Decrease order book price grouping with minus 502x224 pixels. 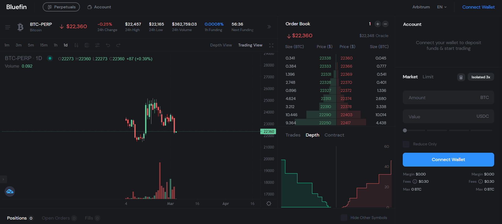385,24
